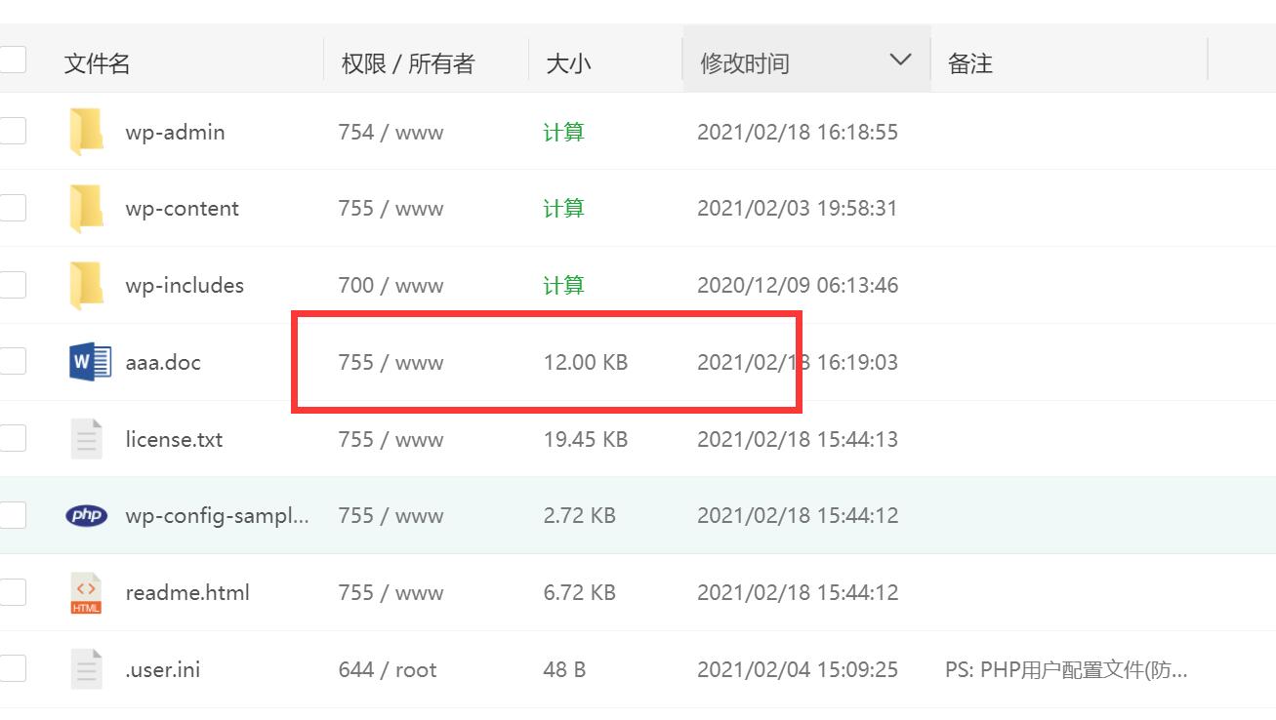Click 计算 to compute wp-admin size
Screen dimensions: 1276x720
[x=563, y=131]
